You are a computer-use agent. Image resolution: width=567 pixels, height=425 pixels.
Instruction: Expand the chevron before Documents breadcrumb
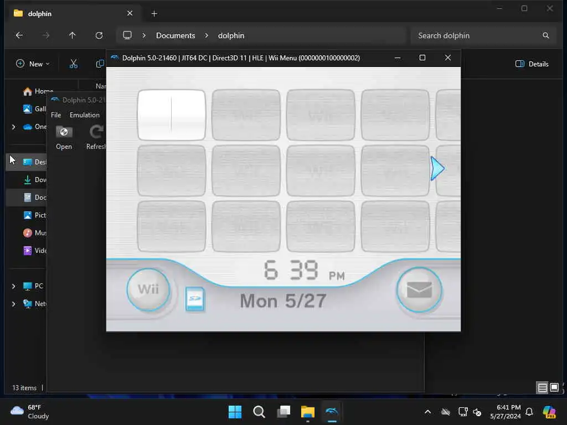(144, 35)
